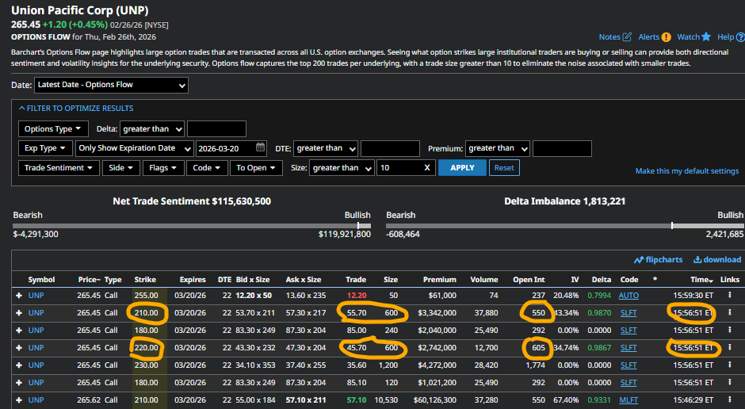Click the blue APPLY button
The height and width of the screenshot is (409, 745).
462,168
